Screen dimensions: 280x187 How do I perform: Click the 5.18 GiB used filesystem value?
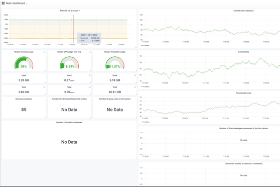tap(115, 80)
